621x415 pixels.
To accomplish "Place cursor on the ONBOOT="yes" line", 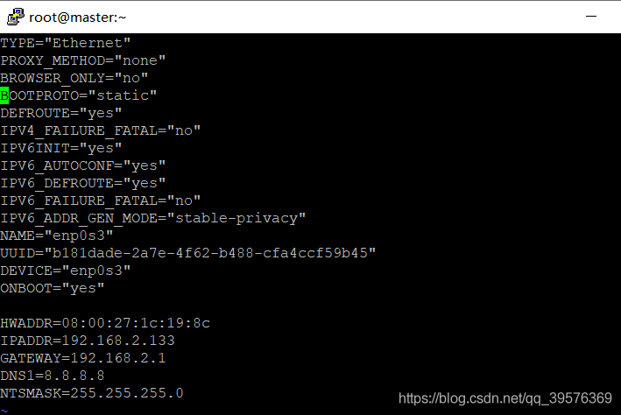I will [x=53, y=287].
